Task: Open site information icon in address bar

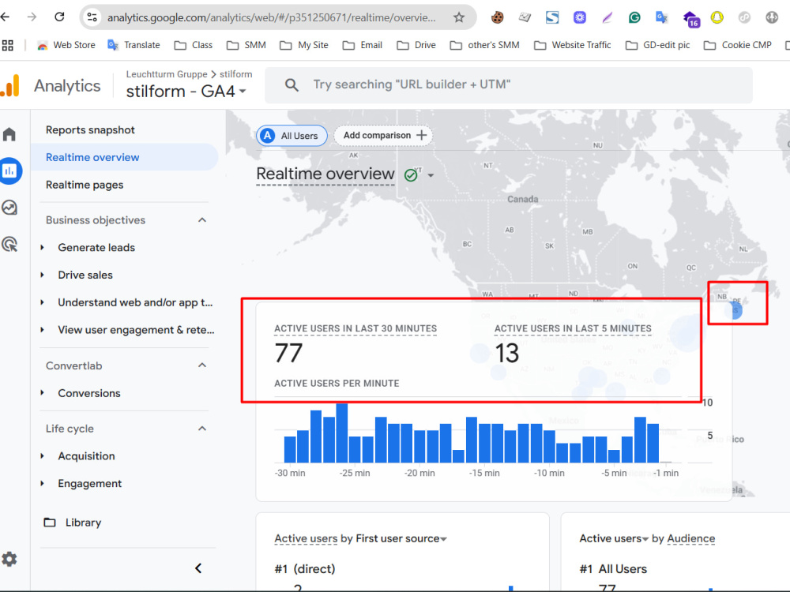Action: point(92,17)
